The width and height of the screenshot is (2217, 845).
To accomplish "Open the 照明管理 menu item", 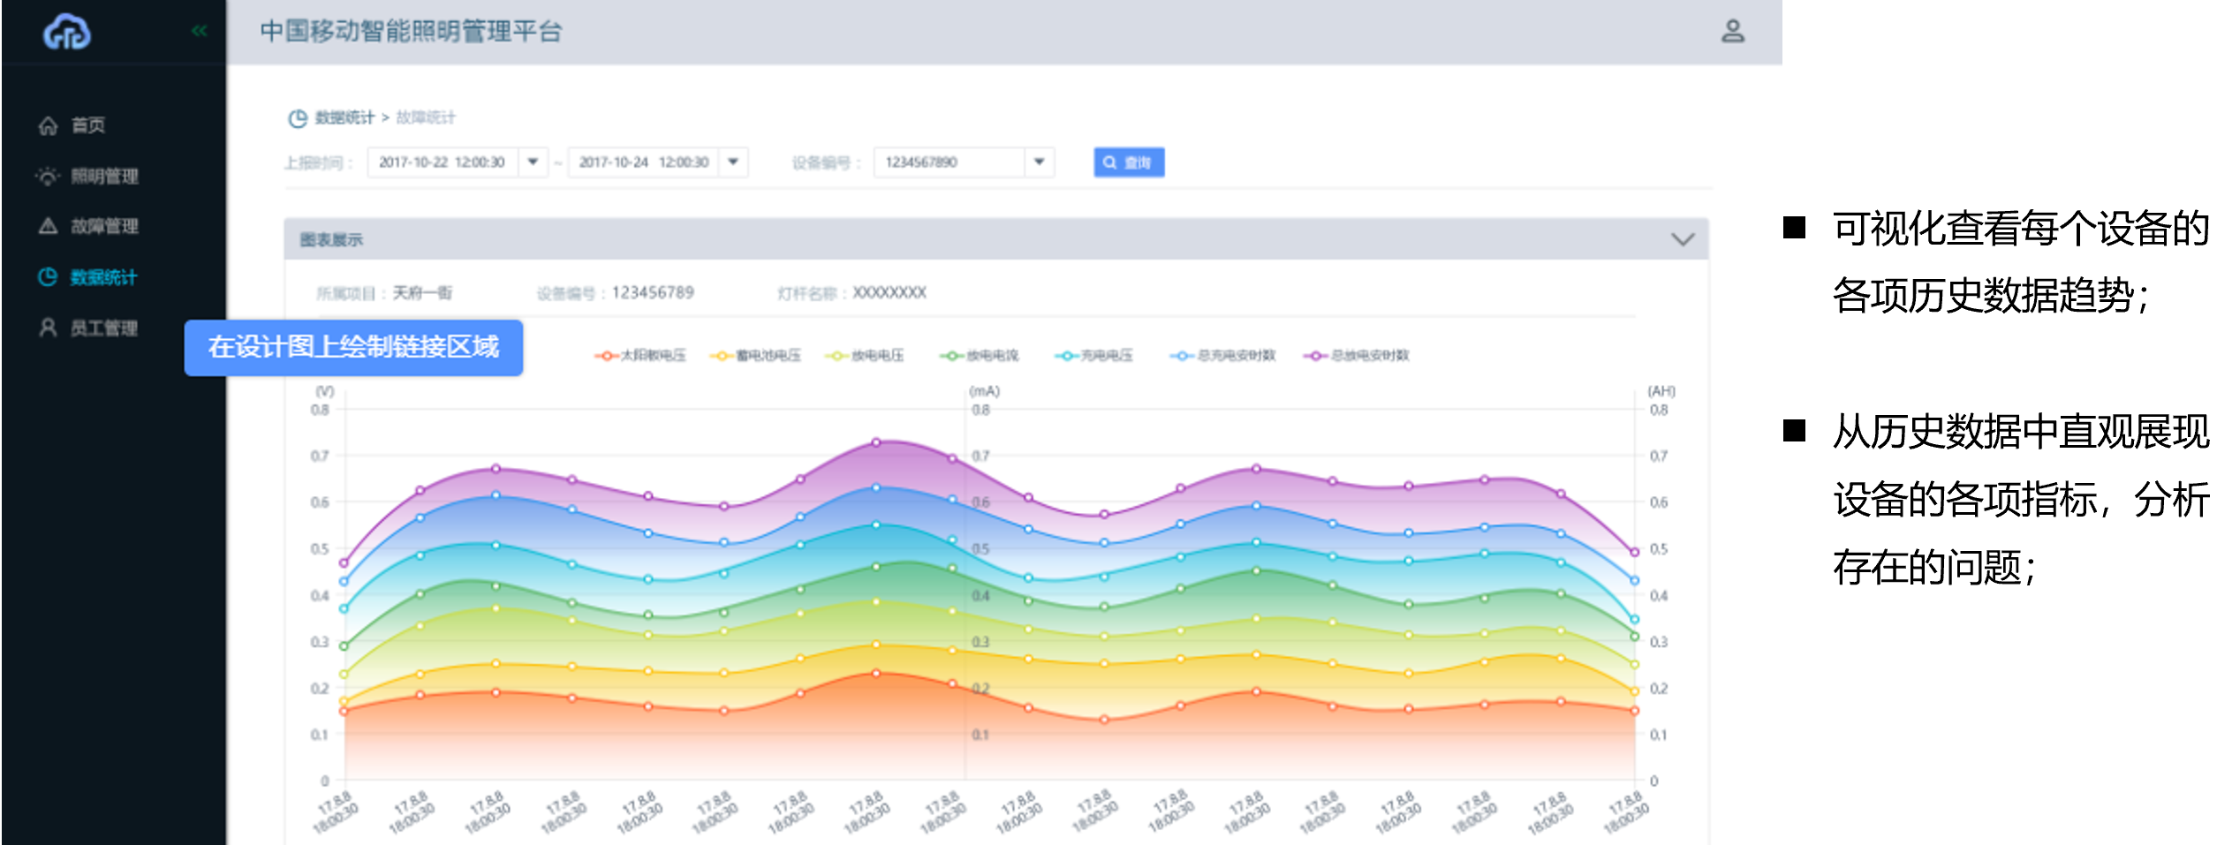I will pyautogui.click(x=87, y=176).
